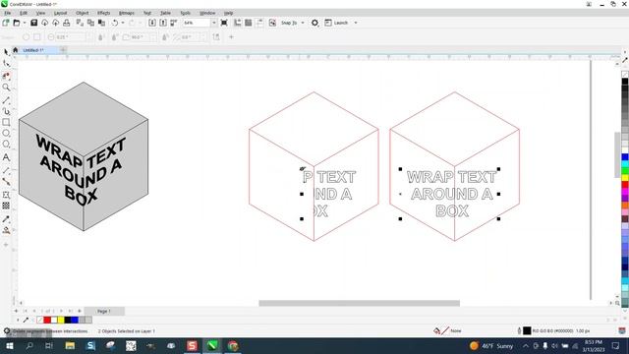Screen dimensions: 629x354
Task: Click the horizontal scrollbar thumb
Action: [x=359, y=303]
